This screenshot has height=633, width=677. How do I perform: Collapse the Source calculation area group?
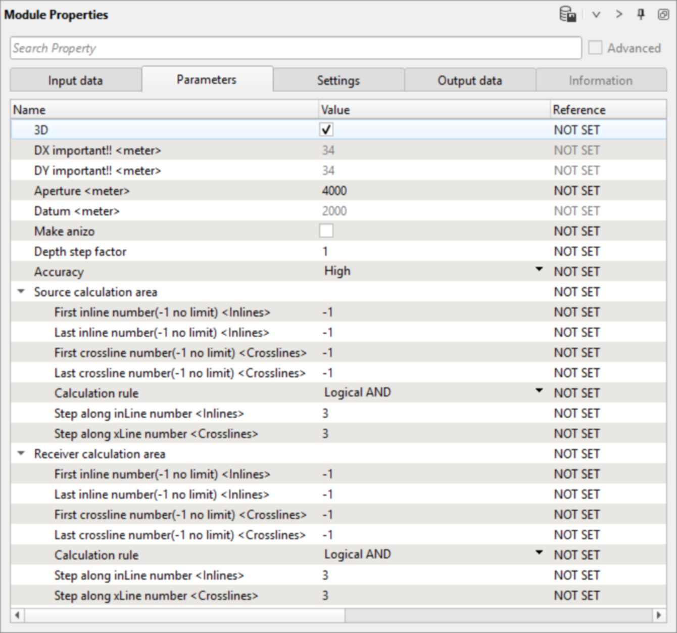pos(21,292)
